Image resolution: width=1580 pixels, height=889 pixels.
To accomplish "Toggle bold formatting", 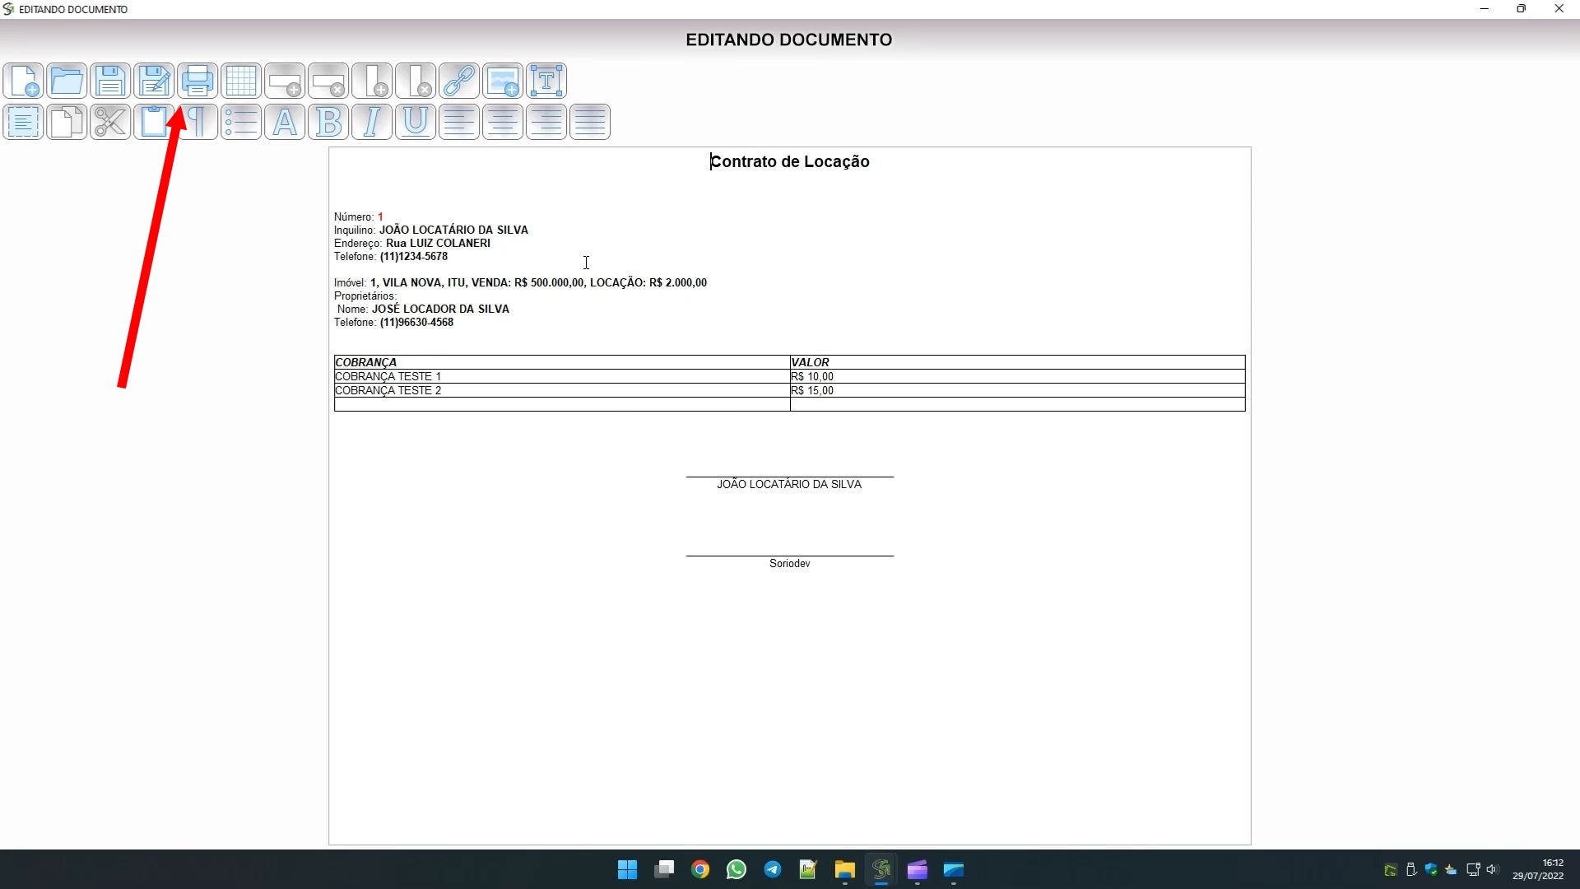I will pos(328,122).
